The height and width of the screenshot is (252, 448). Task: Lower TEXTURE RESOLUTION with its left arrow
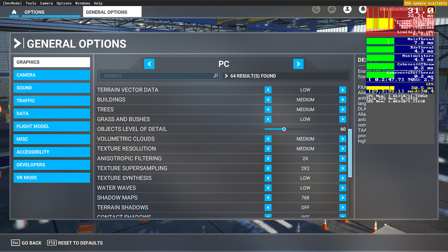click(268, 148)
